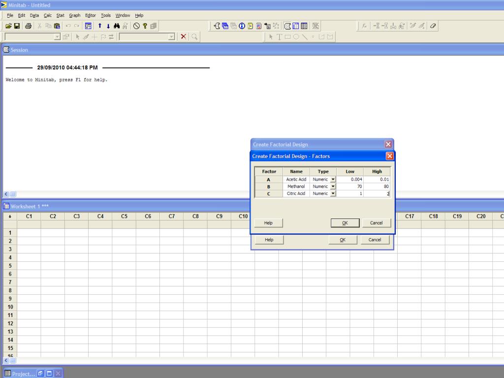Image resolution: width=504 pixels, height=378 pixels.
Task: Open the Stat menu
Action: pyautogui.click(x=60, y=15)
